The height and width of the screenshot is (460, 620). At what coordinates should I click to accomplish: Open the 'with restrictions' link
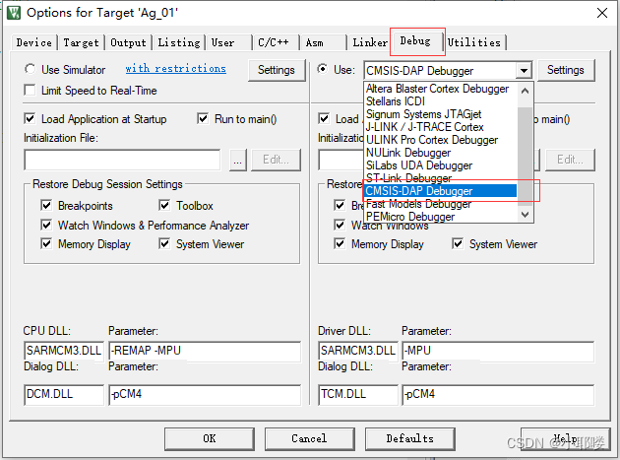[x=175, y=69]
